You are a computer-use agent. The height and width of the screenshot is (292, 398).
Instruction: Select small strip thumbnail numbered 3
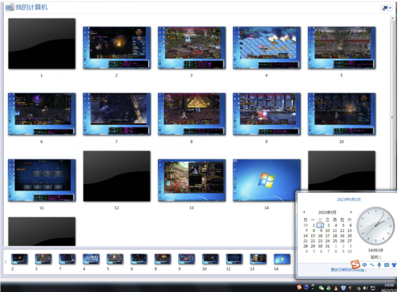pyautogui.click(x=43, y=259)
